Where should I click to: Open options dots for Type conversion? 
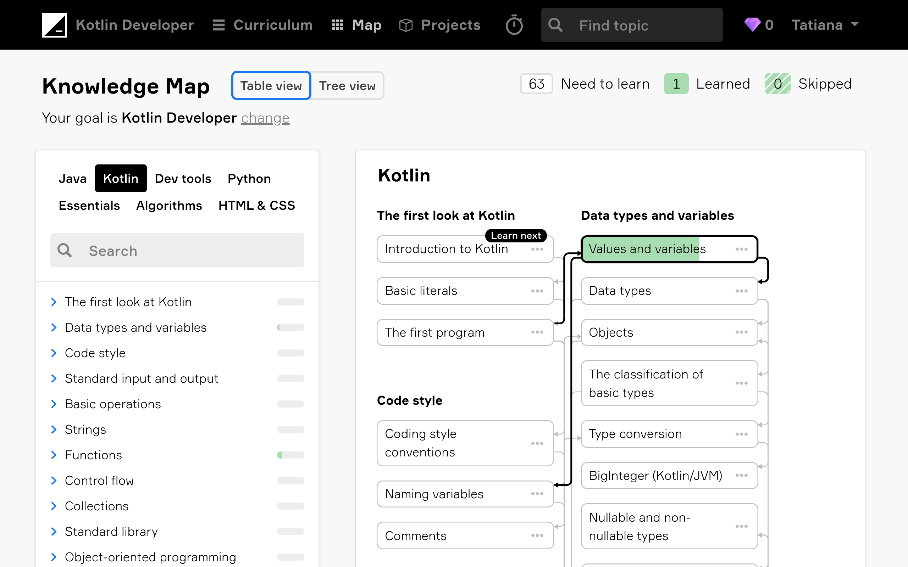pyautogui.click(x=741, y=434)
